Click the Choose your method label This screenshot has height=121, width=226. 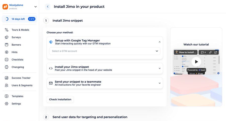click(60, 32)
